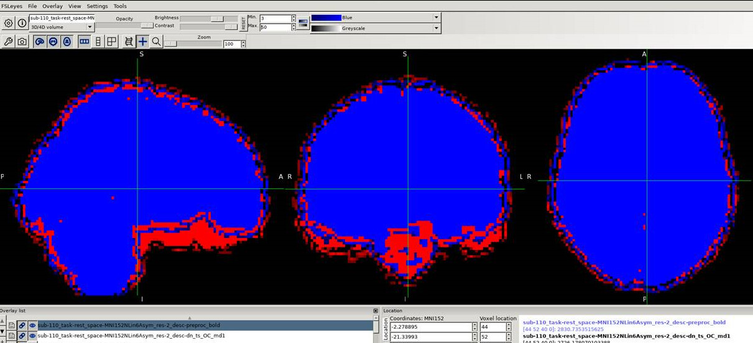Select the vertical layout icon

pyautogui.click(x=98, y=42)
